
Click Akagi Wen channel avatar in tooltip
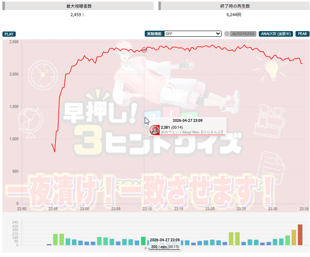pyautogui.click(x=155, y=130)
